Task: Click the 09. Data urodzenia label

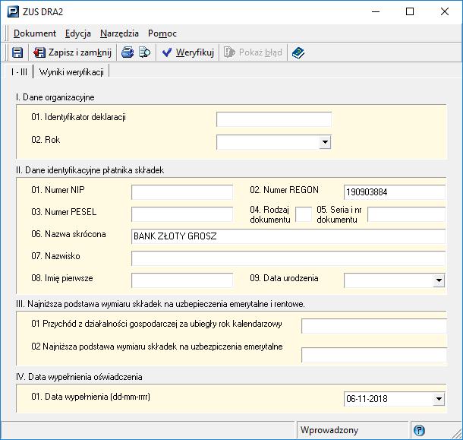Action: (x=284, y=278)
